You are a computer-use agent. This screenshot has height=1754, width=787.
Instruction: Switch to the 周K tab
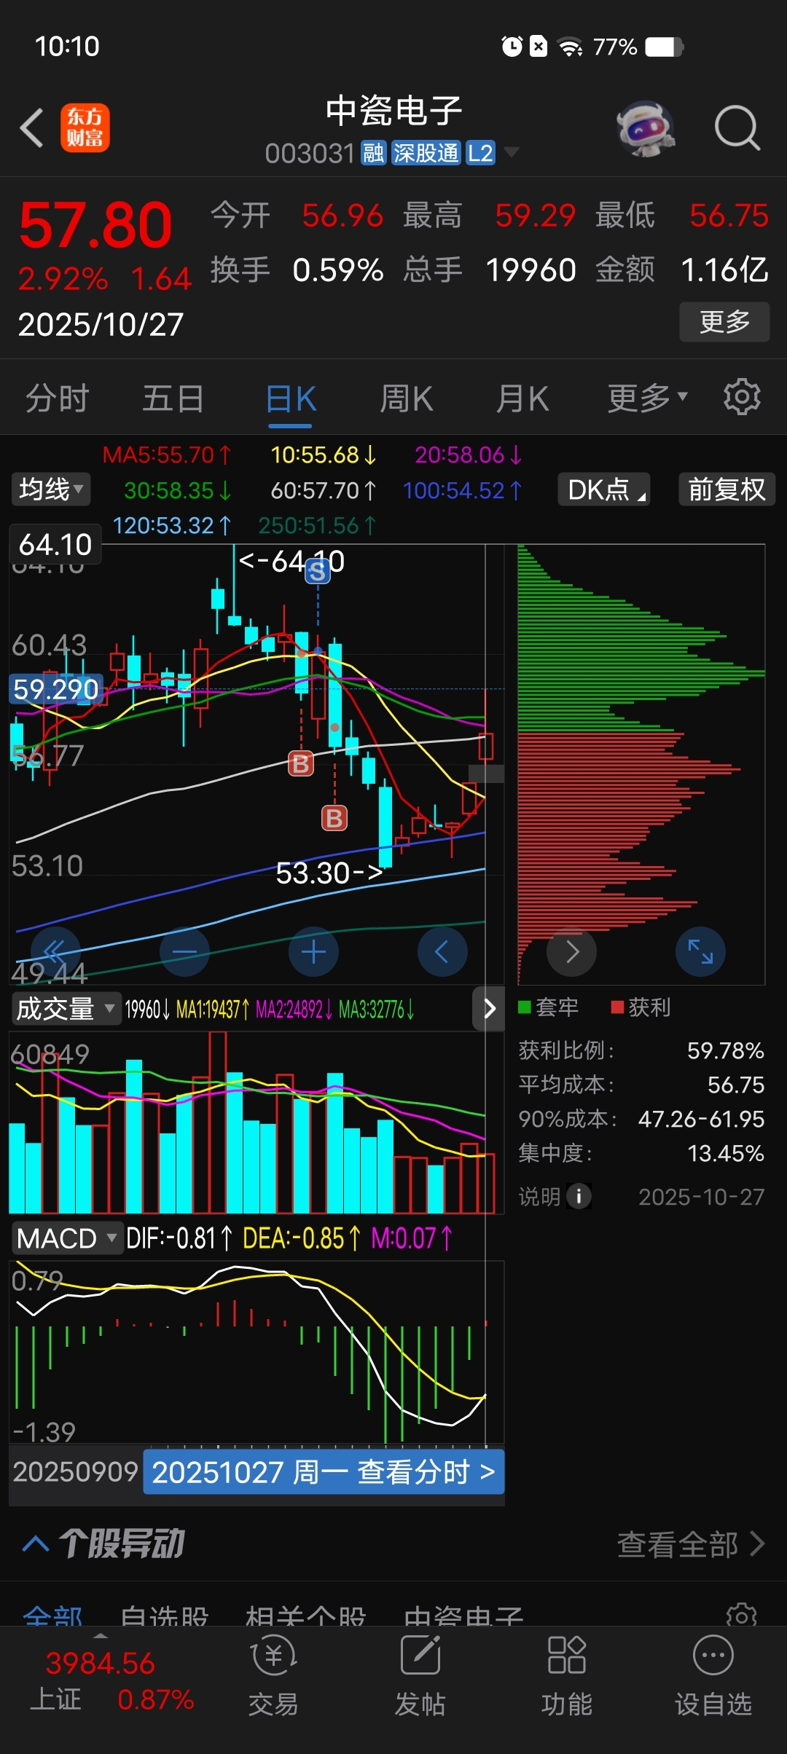click(407, 398)
